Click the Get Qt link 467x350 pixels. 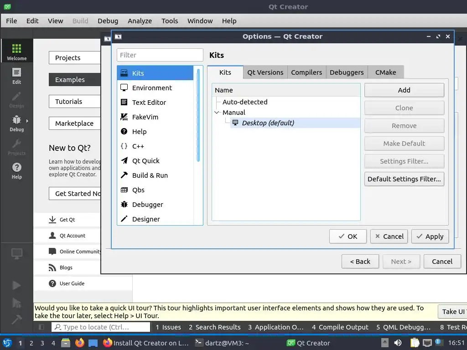(67, 220)
